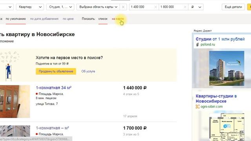Open the Квартиру property type dropdown

point(30,7)
